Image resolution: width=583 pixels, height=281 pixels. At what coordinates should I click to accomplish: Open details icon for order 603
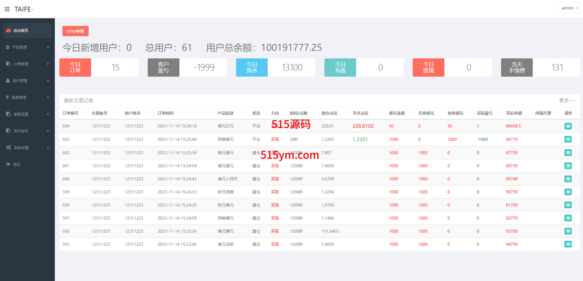(x=568, y=139)
